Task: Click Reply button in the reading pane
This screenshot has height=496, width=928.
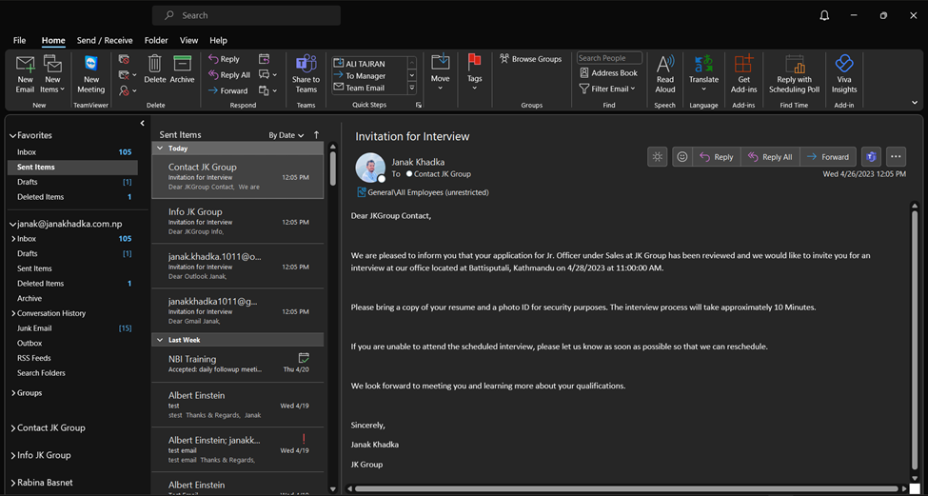Action: (x=717, y=157)
